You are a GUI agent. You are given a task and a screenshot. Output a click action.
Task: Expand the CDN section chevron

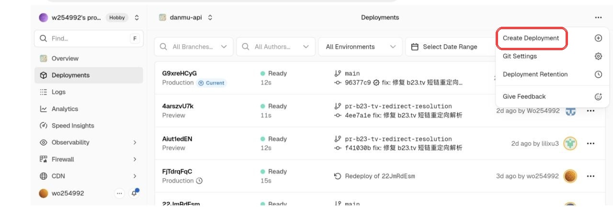pyautogui.click(x=135, y=176)
